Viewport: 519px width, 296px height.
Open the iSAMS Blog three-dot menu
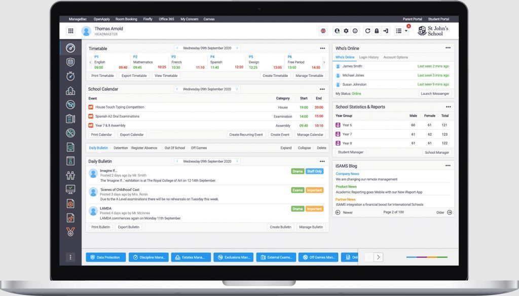(448, 166)
